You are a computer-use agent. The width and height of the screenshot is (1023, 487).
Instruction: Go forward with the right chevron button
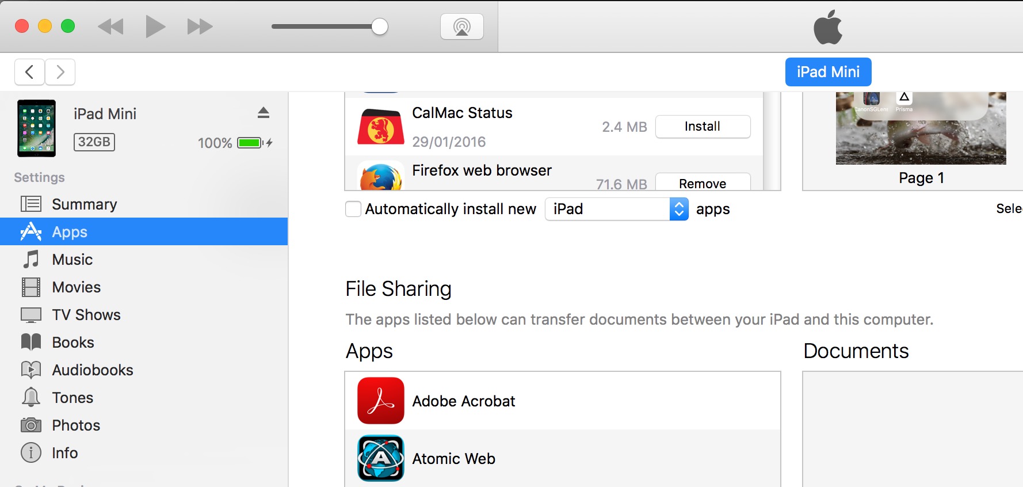point(60,72)
